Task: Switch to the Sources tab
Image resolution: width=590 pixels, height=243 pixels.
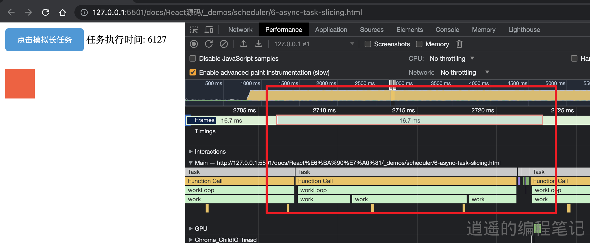Action: [372, 30]
